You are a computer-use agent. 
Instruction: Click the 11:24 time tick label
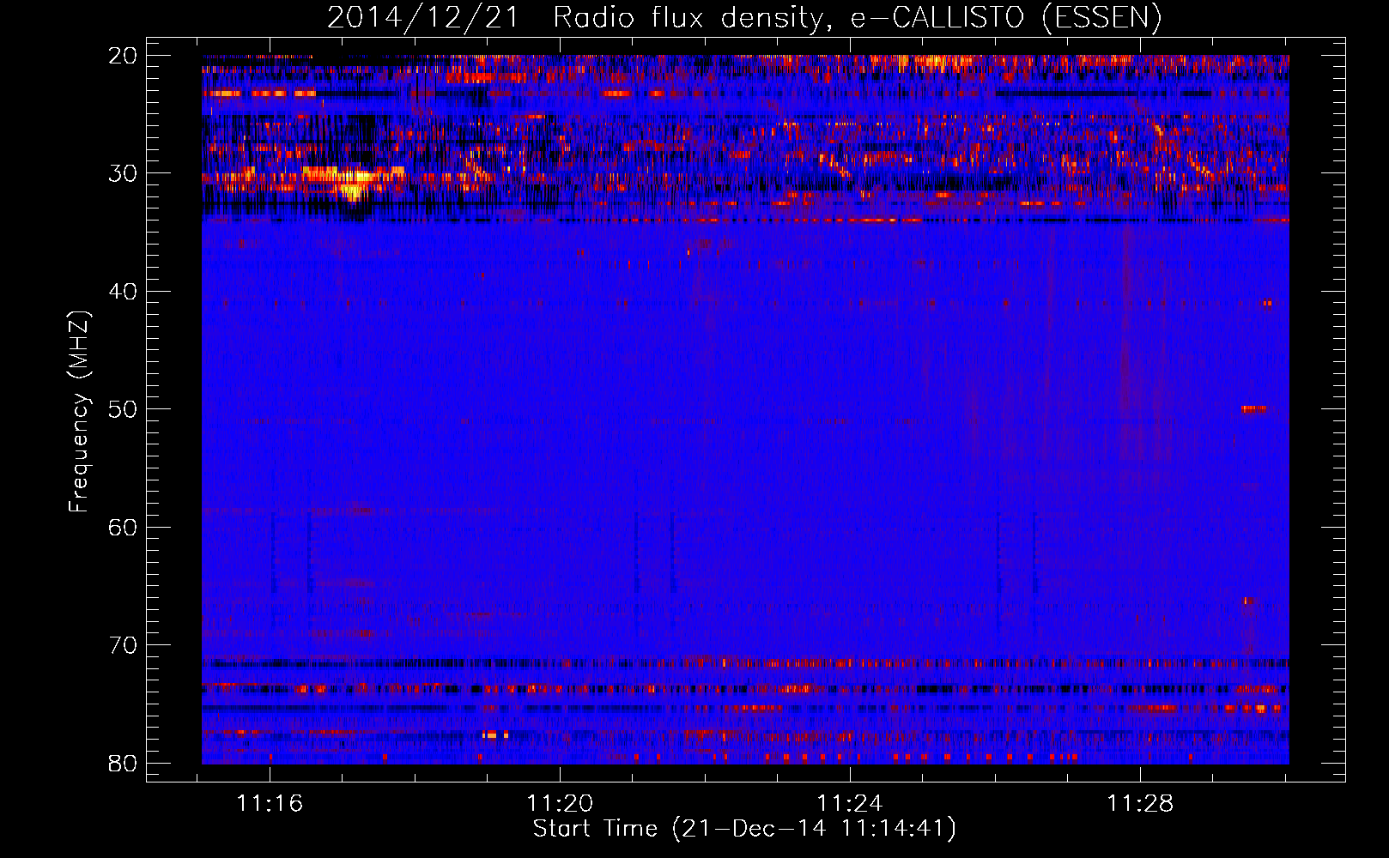850,804
